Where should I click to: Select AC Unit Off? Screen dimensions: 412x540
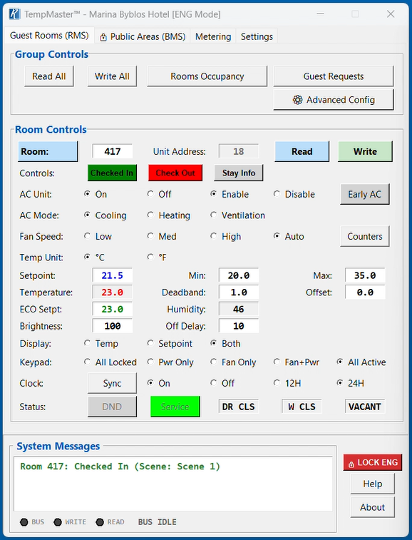point(160,194)
